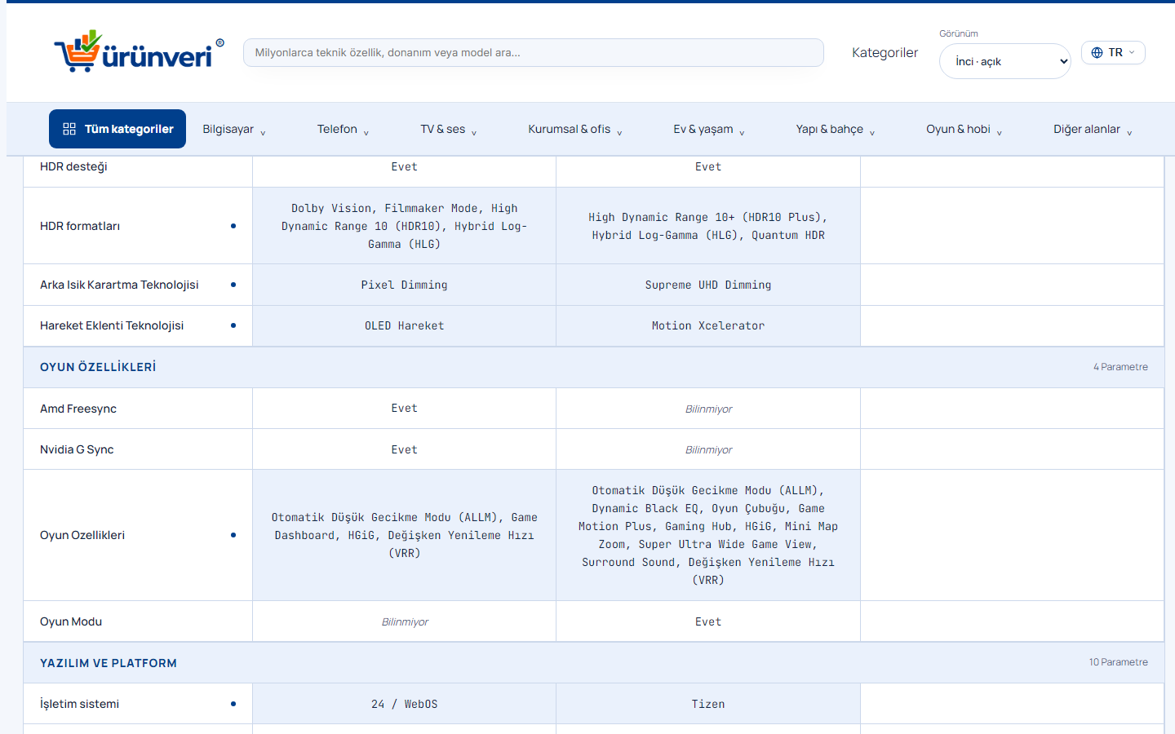Click the Quantum HDR formats cell
This screenshot has width=1175, height=734.
tap(708, 226)
